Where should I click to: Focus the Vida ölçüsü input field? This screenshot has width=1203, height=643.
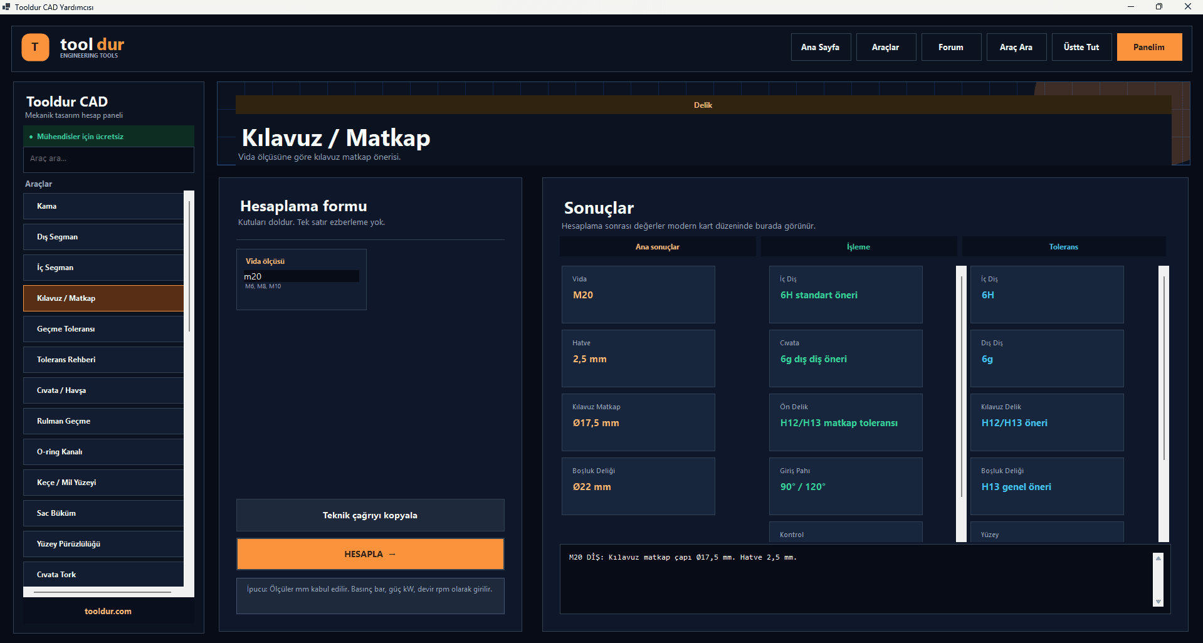[x=301, y=276]
